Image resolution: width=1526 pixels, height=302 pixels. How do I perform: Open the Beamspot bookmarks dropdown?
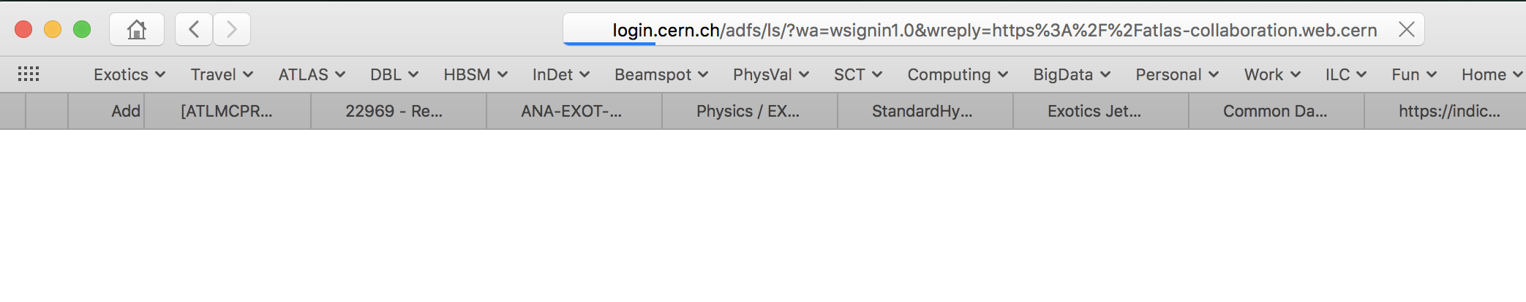coord(661,74)
